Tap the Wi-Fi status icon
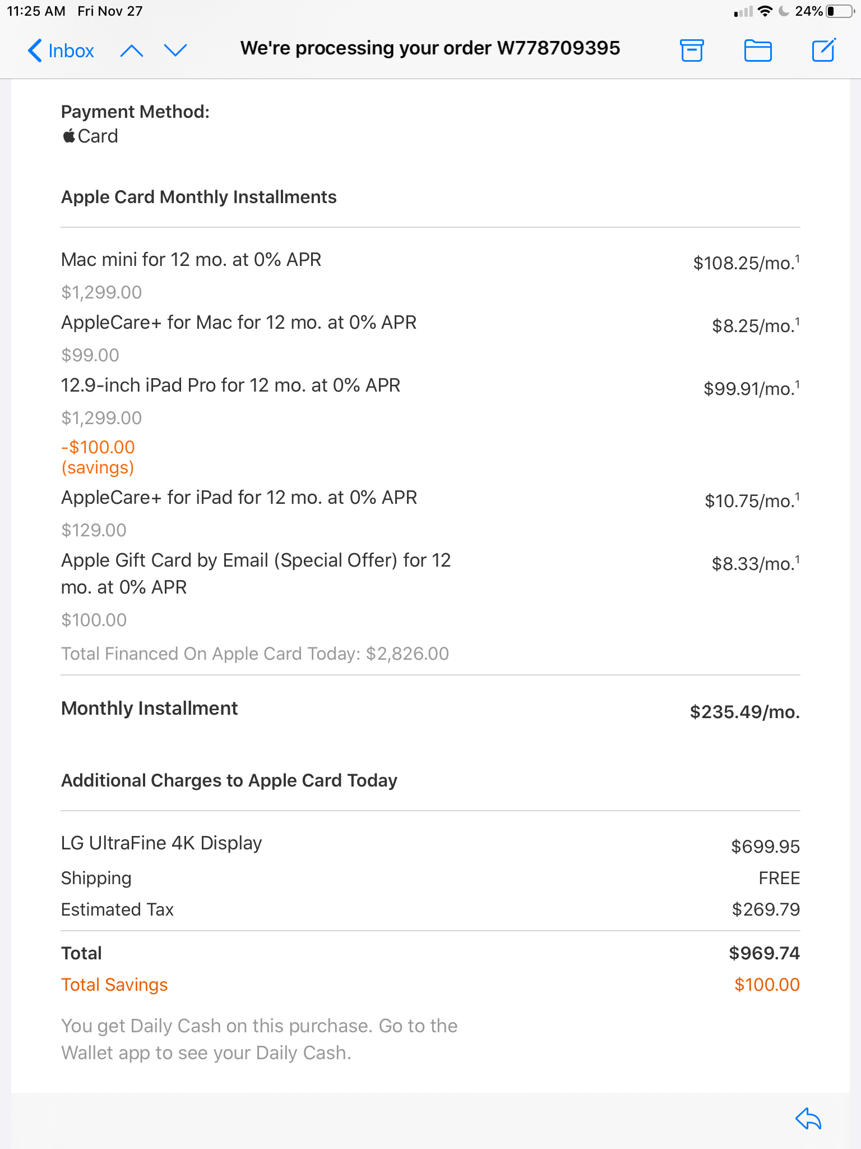 (x=765, y=12)
